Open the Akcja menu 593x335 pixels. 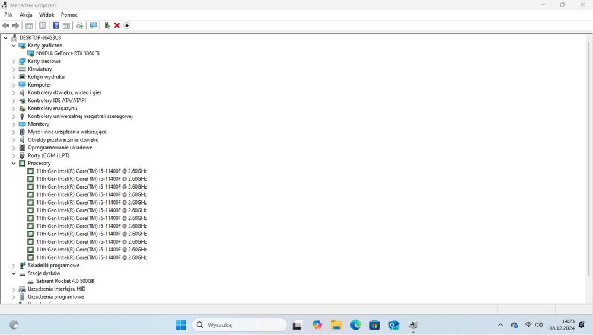(x=25, y=15)
